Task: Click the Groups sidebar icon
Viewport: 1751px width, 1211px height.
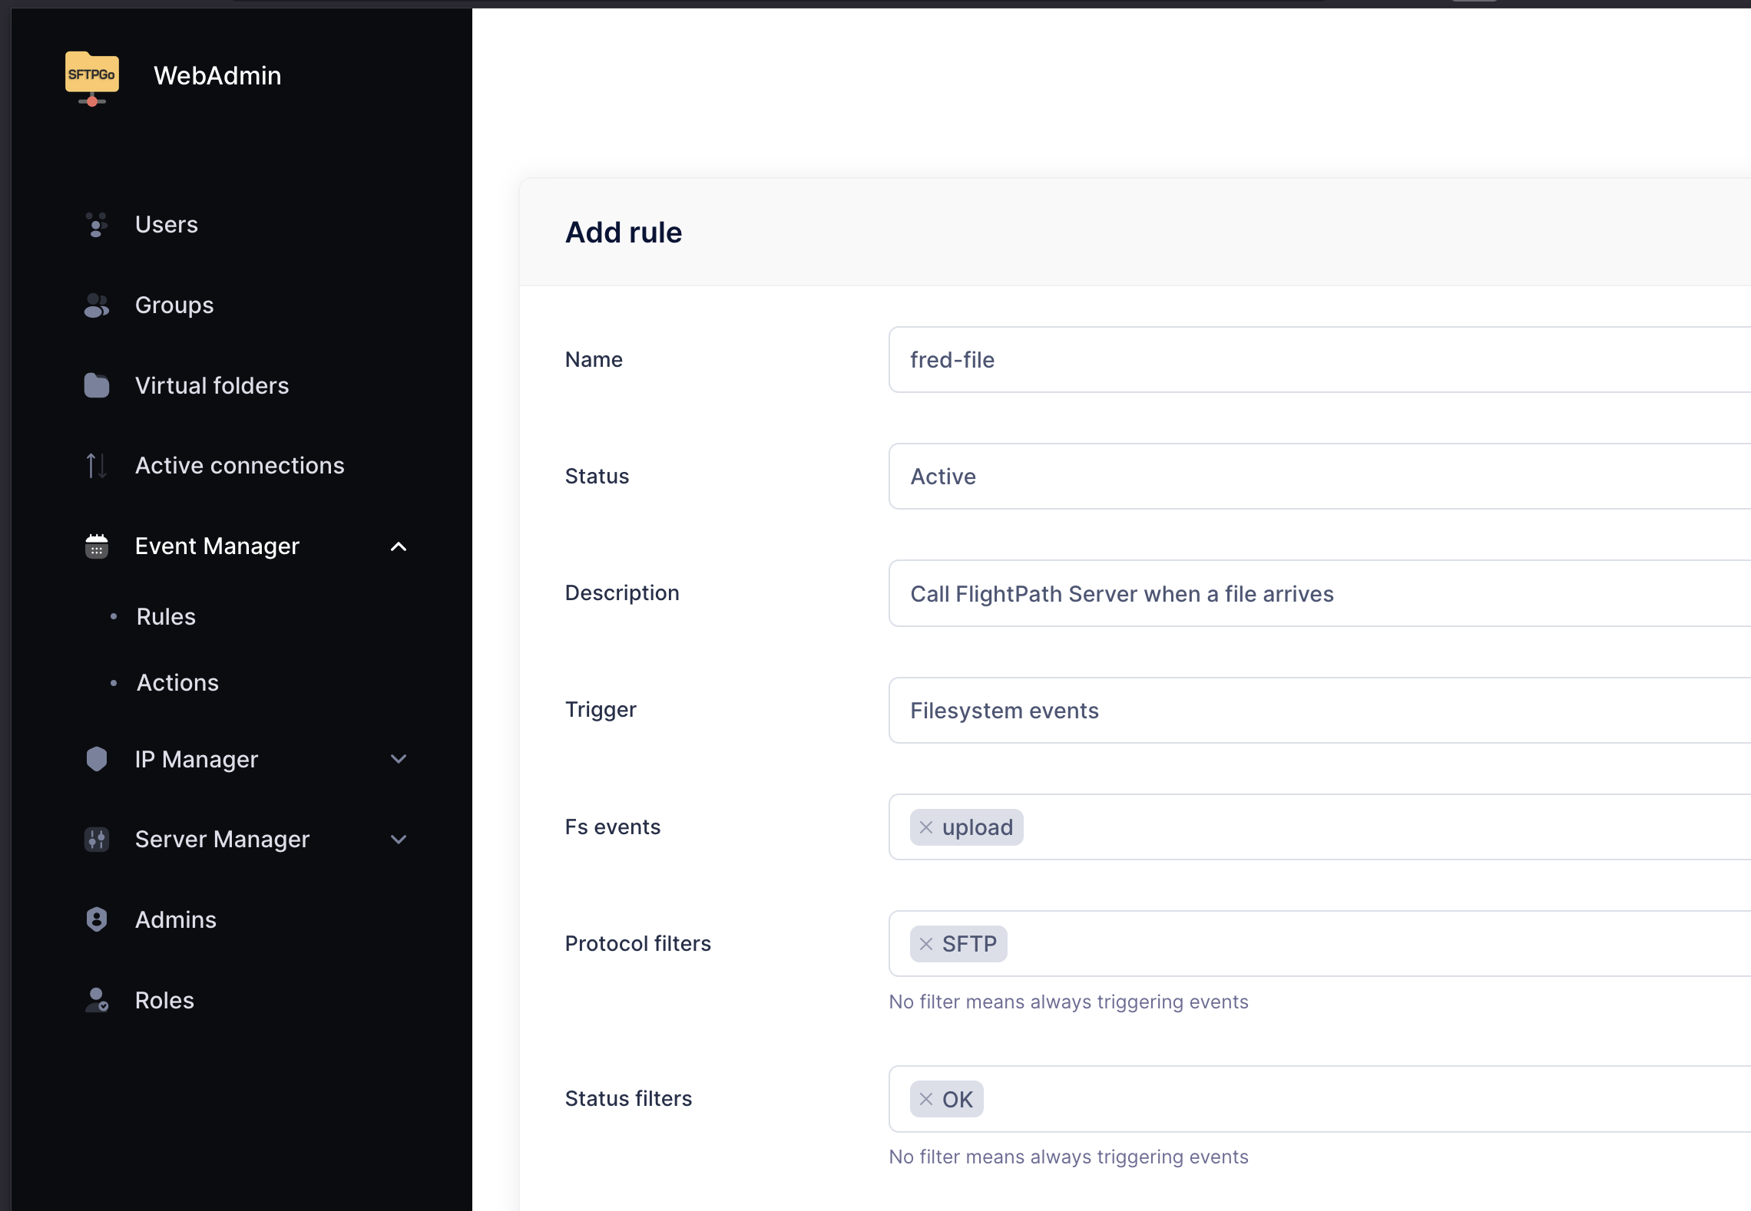Action: [96, 305]
